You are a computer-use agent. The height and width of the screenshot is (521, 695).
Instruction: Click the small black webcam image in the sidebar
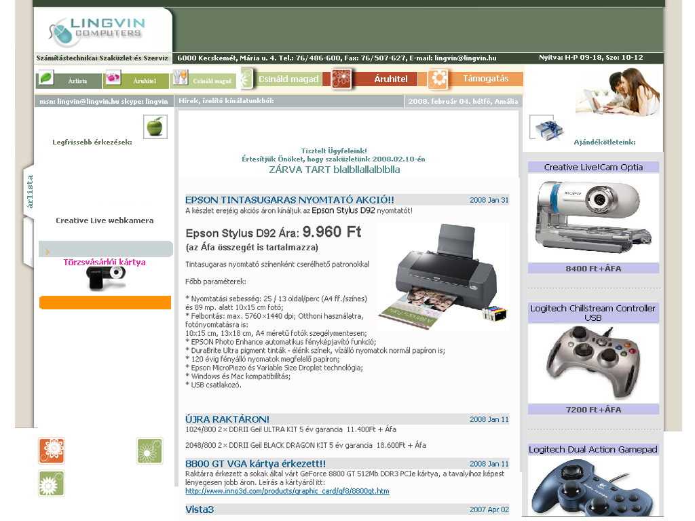click(105, 278)
